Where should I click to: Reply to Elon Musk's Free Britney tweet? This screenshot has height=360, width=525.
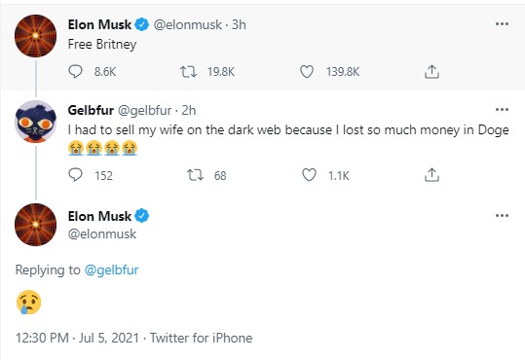[75, 71]
